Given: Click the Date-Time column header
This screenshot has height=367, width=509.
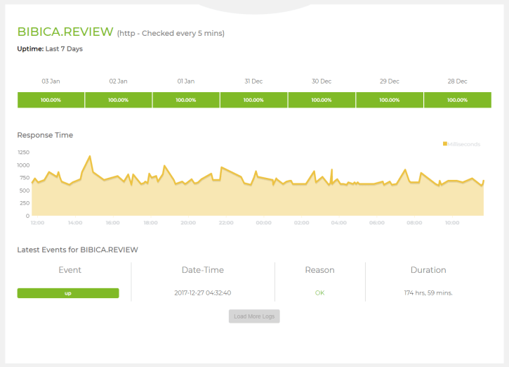Looking at the screenshot, I should tap(202, 270).
